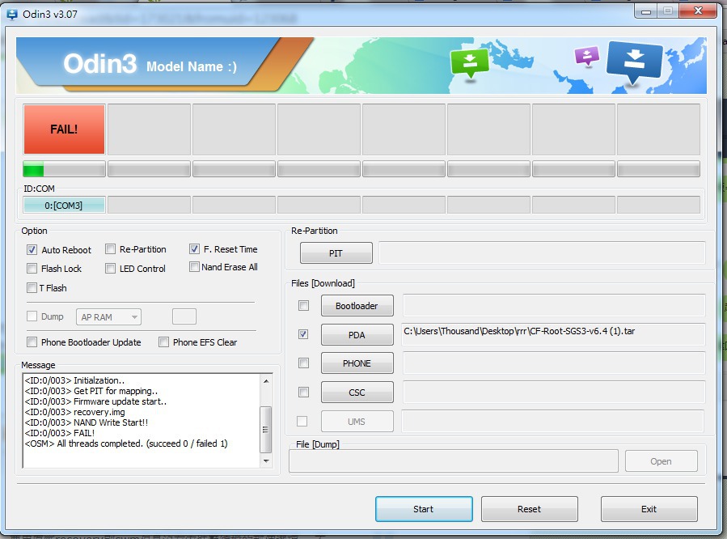
Task: Click the Odin3 title bar app icon
Action: 12,15
